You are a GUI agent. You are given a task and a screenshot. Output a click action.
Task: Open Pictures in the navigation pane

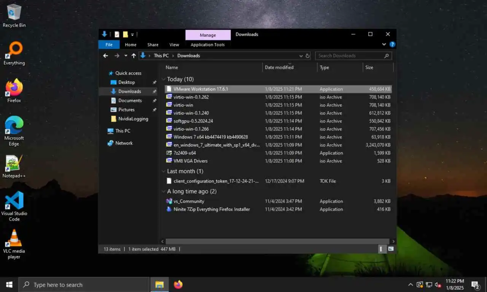pyautogui.click(x=126, y=109)
